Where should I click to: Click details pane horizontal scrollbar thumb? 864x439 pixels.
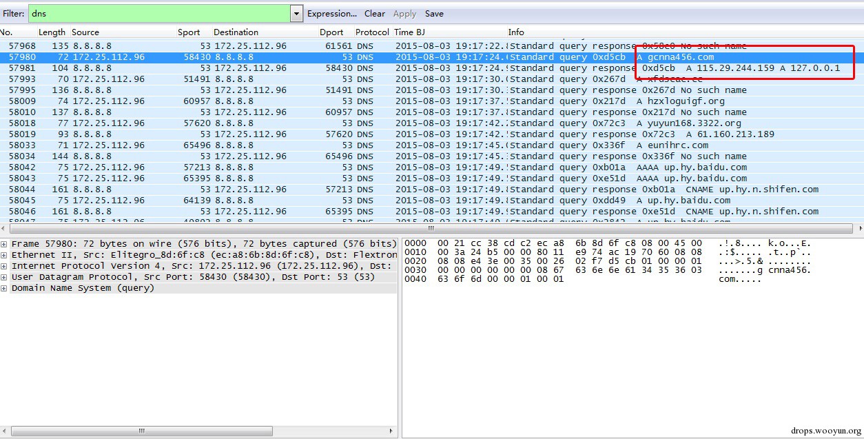(142, 432)
